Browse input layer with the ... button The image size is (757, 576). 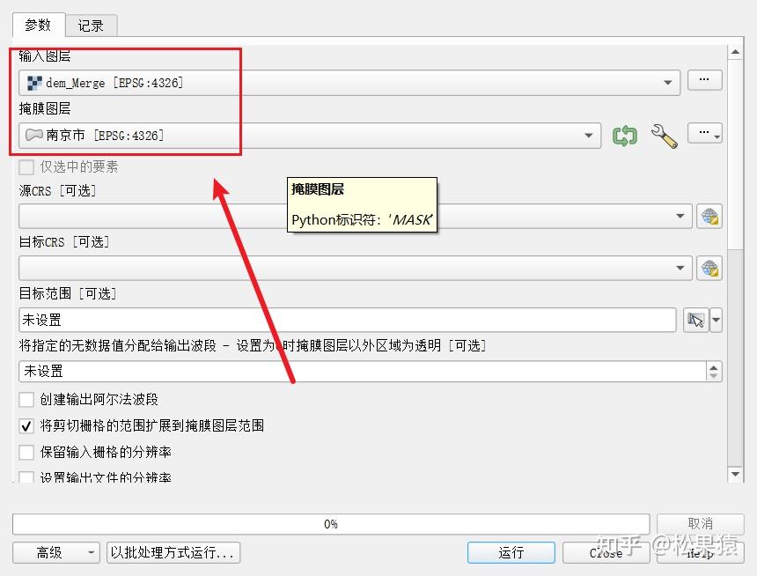pos(703,80)
